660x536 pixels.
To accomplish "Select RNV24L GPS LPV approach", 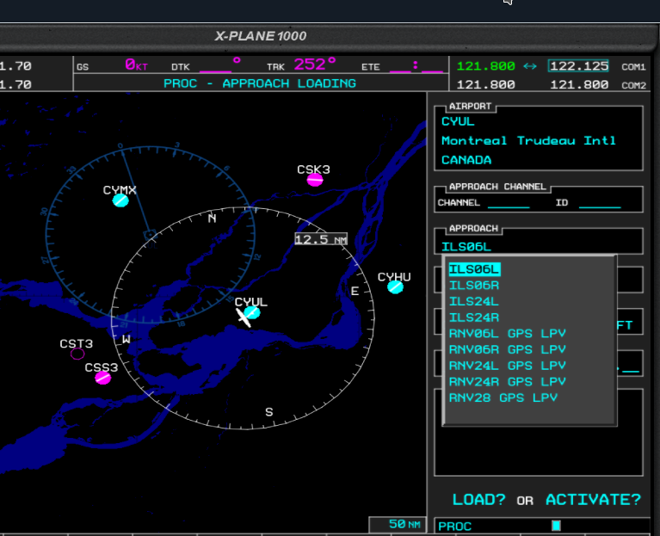I will coord(507,366).
